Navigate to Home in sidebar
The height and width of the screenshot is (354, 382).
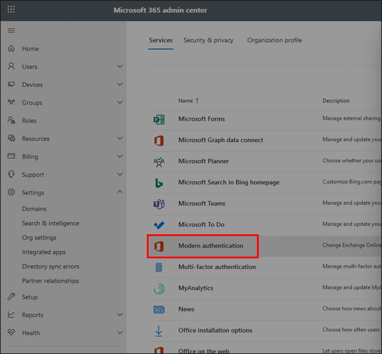point(30,49)
